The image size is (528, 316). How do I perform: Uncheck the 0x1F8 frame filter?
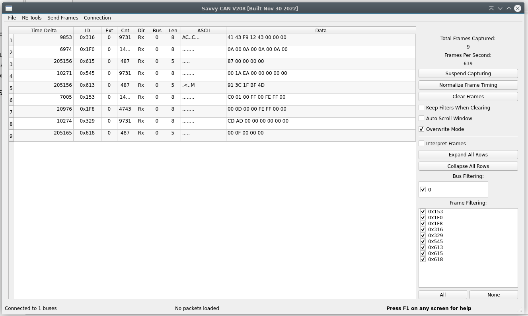click(423, 224)
